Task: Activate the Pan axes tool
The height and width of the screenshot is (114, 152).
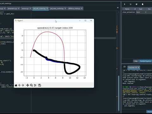Action: click(28, 85)
